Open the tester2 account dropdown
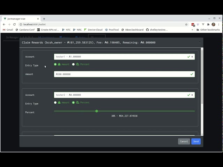 [124, 95]
